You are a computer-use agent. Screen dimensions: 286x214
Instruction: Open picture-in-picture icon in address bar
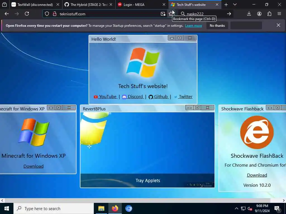[163, 14]
